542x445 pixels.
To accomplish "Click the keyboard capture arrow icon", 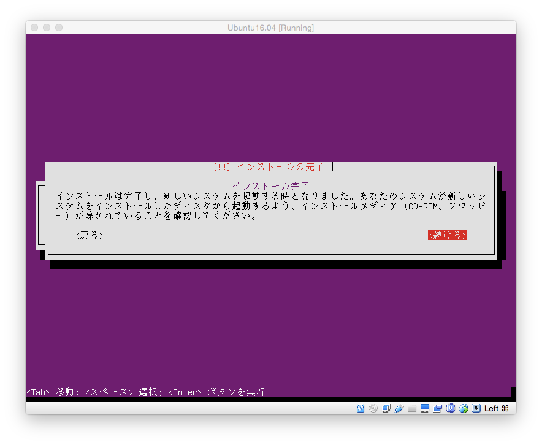I will (476, 408).
